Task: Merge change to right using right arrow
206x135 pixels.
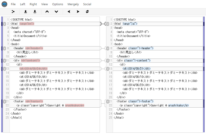Action: 78,12
